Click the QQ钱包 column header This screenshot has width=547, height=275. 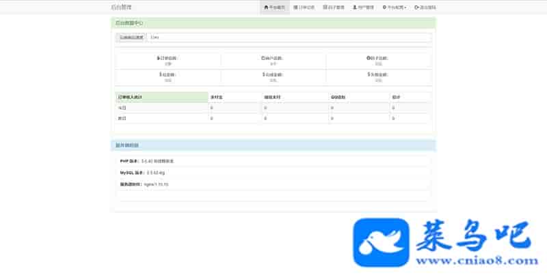coord(359,97)
